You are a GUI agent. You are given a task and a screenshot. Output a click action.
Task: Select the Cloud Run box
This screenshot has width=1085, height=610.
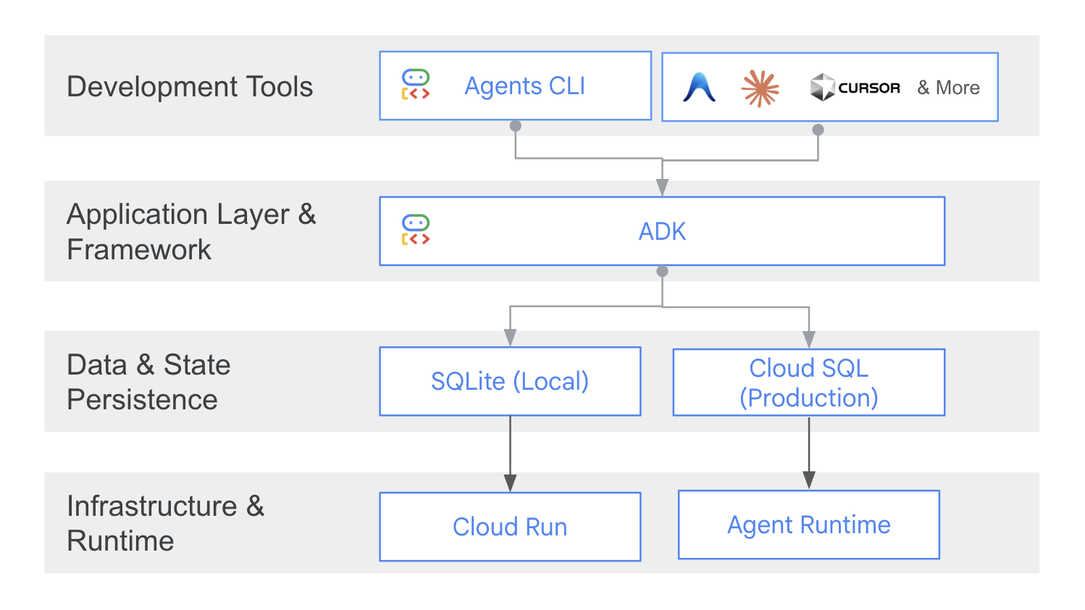510,527
